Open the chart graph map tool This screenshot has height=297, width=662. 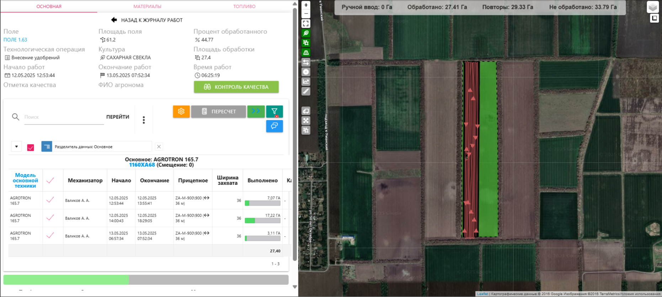(x=306, y=82)
